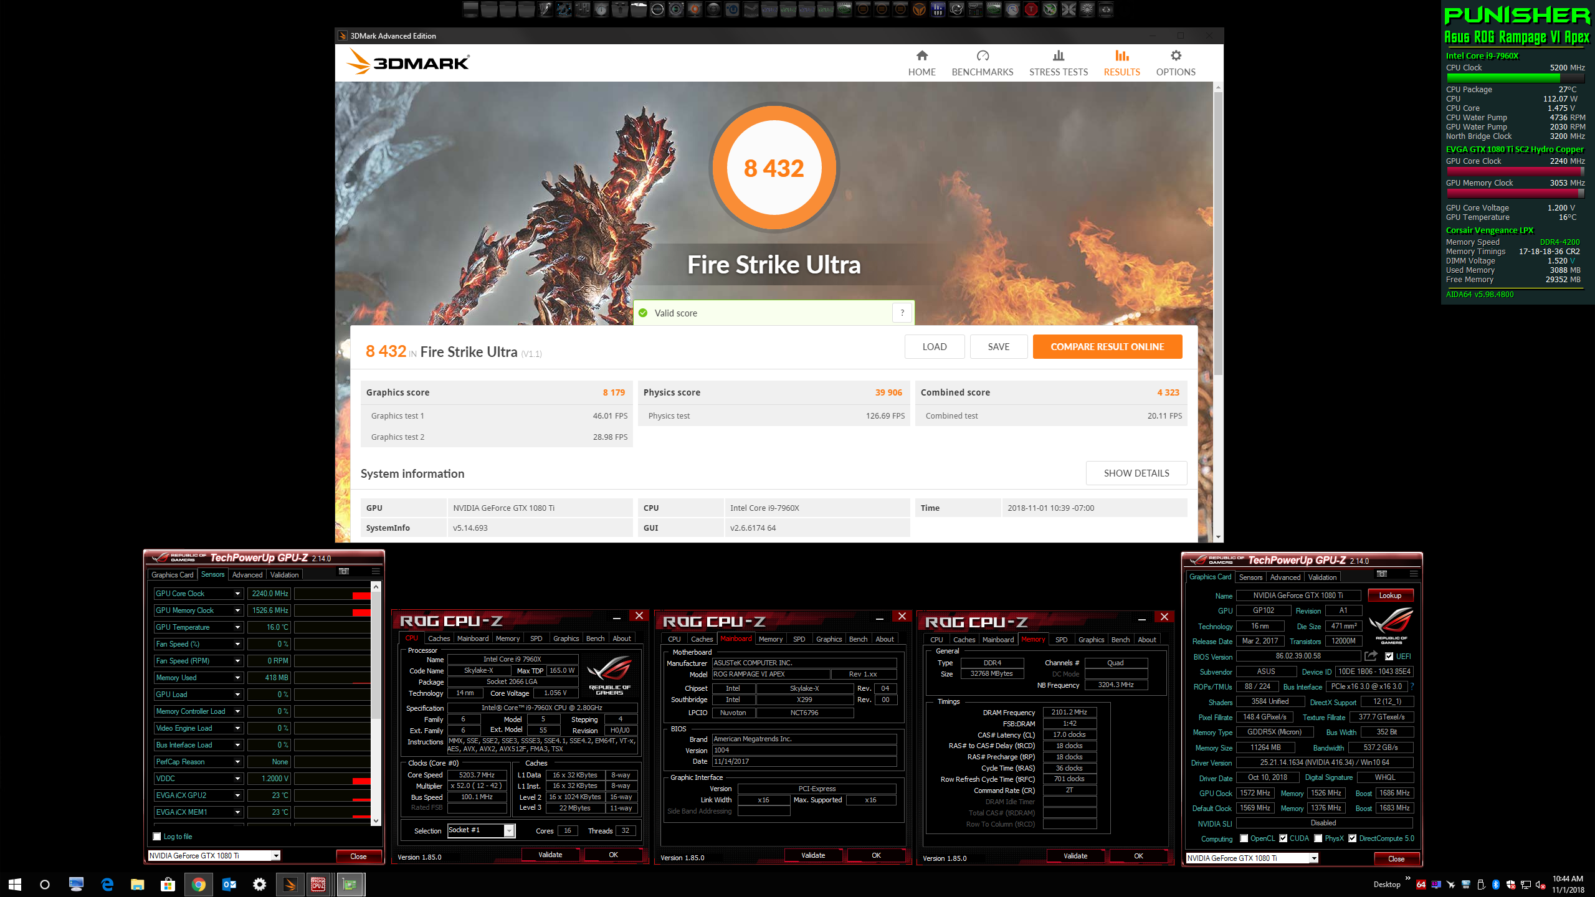The image size is (1595, 897).
Task: Click the Valid score question mark help
Action: 902,313
